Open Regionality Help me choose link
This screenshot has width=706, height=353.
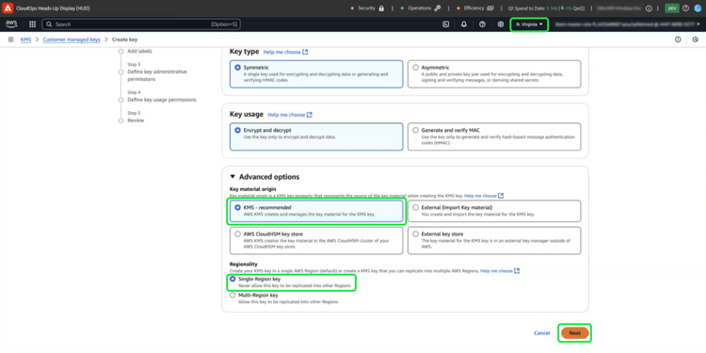pos(500,271)
